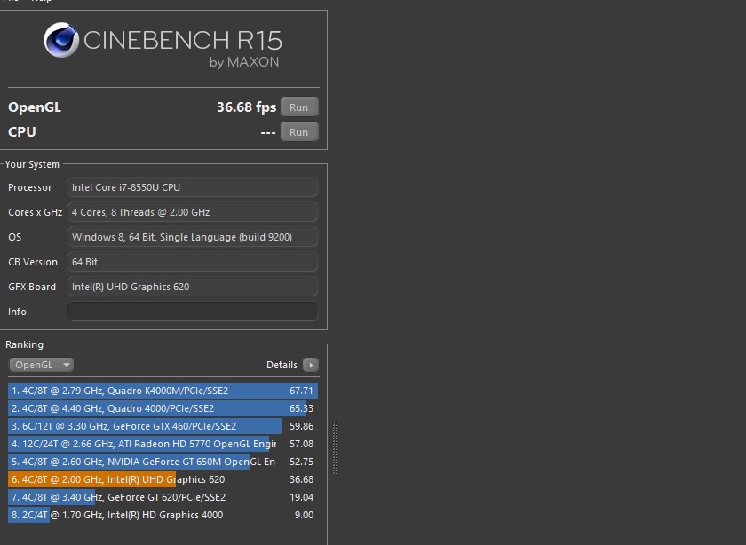Click the Cinebench sphere logo
746x545 pixels.
61,40
